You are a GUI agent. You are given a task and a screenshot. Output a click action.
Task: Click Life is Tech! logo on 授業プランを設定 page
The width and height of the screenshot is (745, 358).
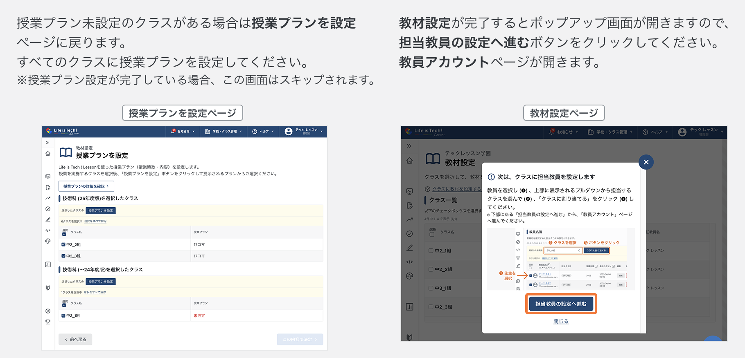[x=62, y=131]
